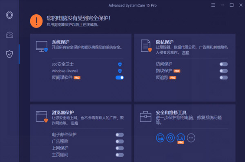Click the shield badge next to 360安全卫士
Screen dimensions: 245x162
click(x=120, y=64)
